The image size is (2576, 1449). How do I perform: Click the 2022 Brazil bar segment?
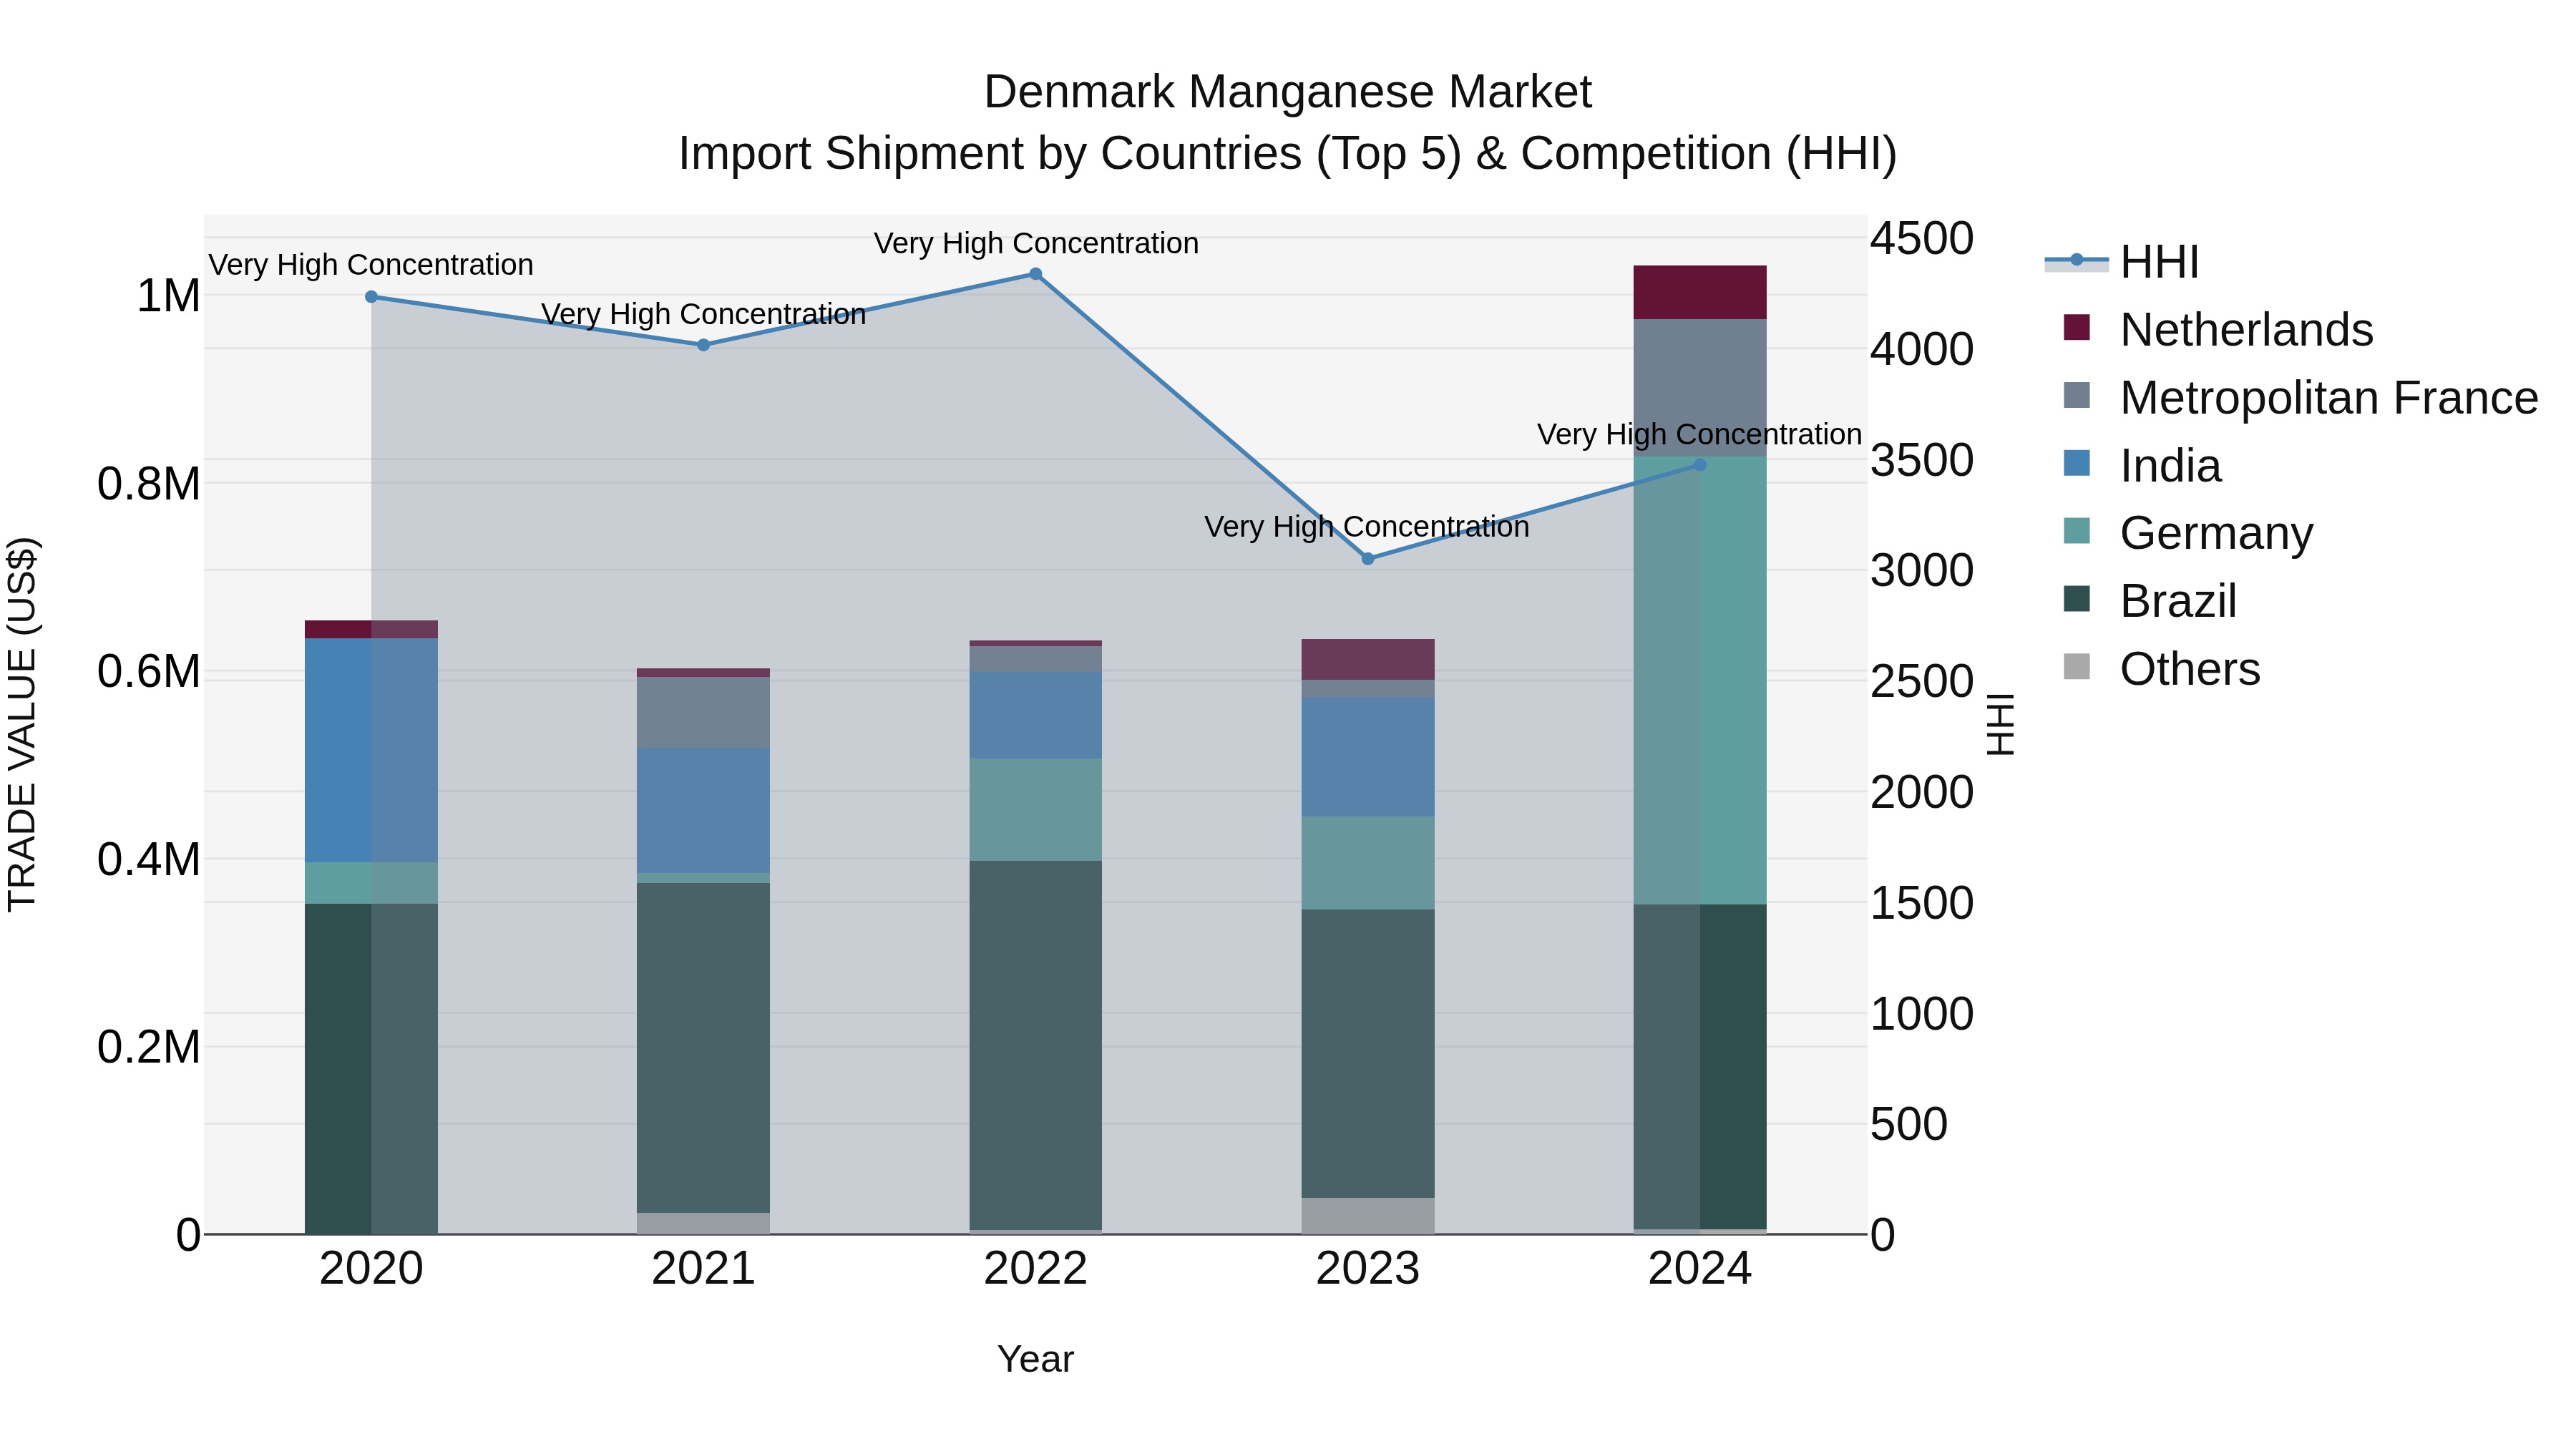[1035, 1045]
